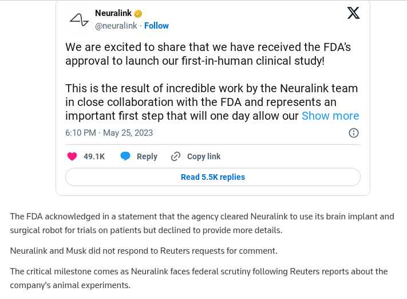The image size is (407, 299).
Task: Click the gold verified badge beside Neuralink
Action: tap(139, 14)
